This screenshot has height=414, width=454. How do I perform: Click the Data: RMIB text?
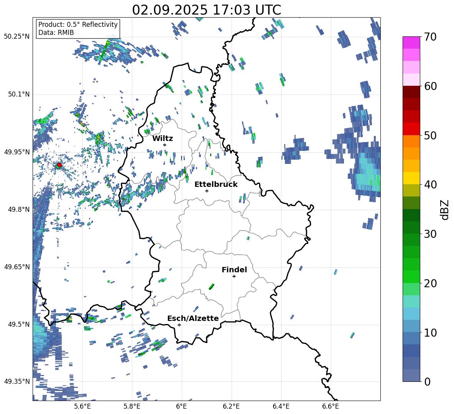click(56, 33)
